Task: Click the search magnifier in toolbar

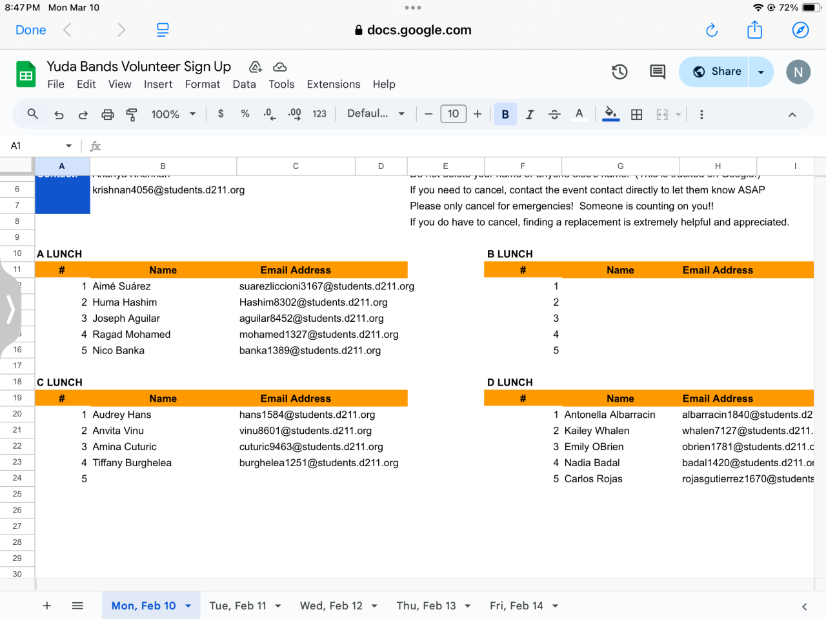Action: (x=32, y=114)
